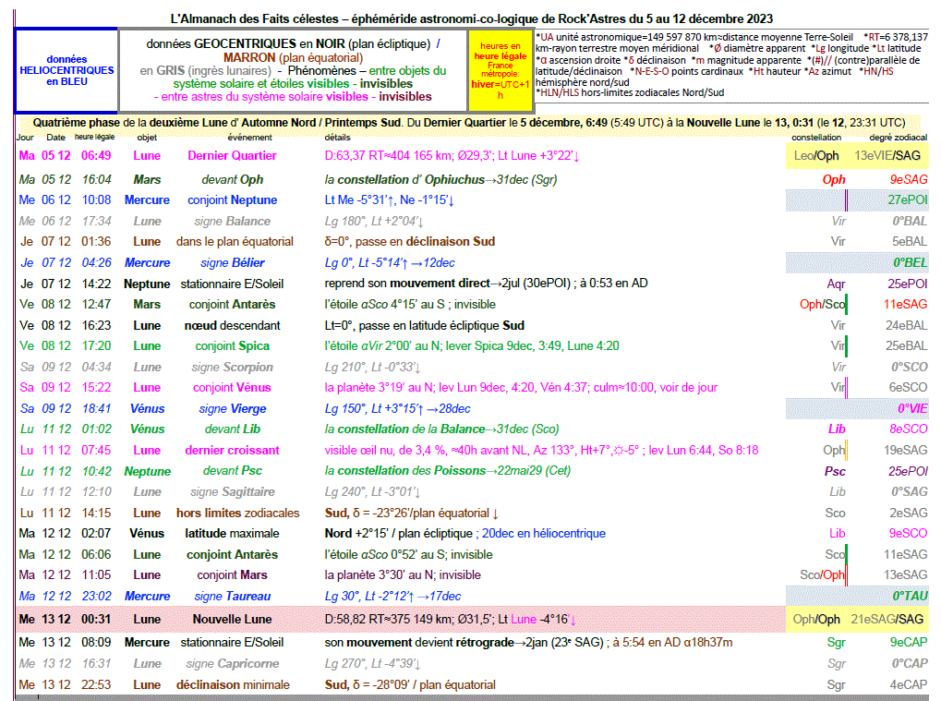Click the time '06:49'
Image resolution: width=941 pixels, height=701 pixels.
click(x=96, y=155)
